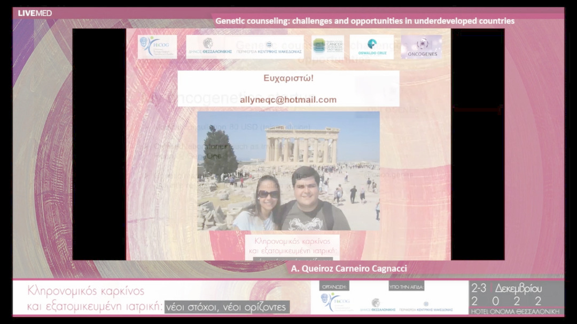Click the Δήμος Θεσσαλονίκης logo in the bottom banner
Screen dimensions: 577x324
(x=376, y=305)
